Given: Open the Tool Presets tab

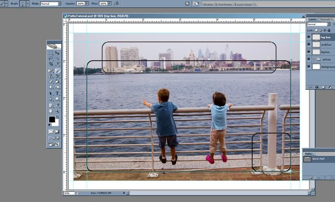Looking at the screenshot, I should pos(225,4).
